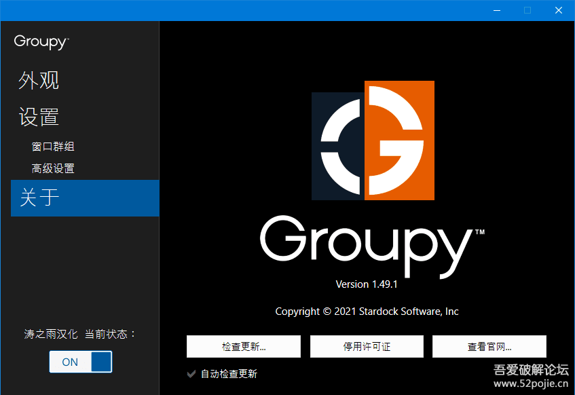Select the 高级设置 sub-section

[x=53, y=168]
